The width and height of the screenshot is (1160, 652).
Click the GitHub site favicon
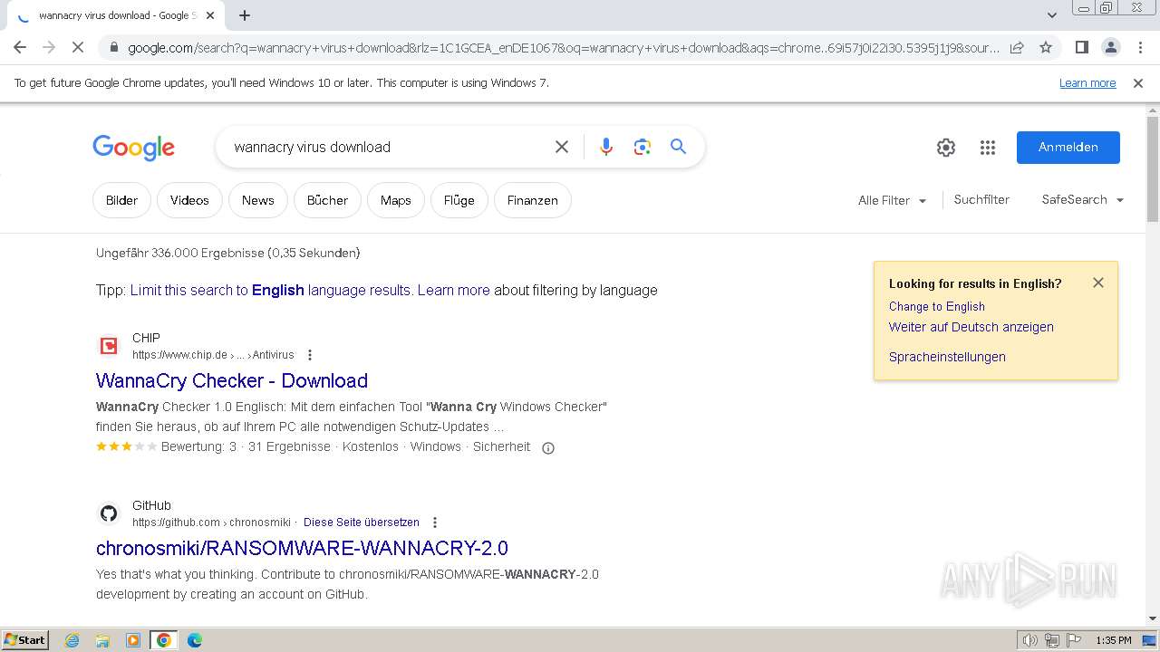109,513
